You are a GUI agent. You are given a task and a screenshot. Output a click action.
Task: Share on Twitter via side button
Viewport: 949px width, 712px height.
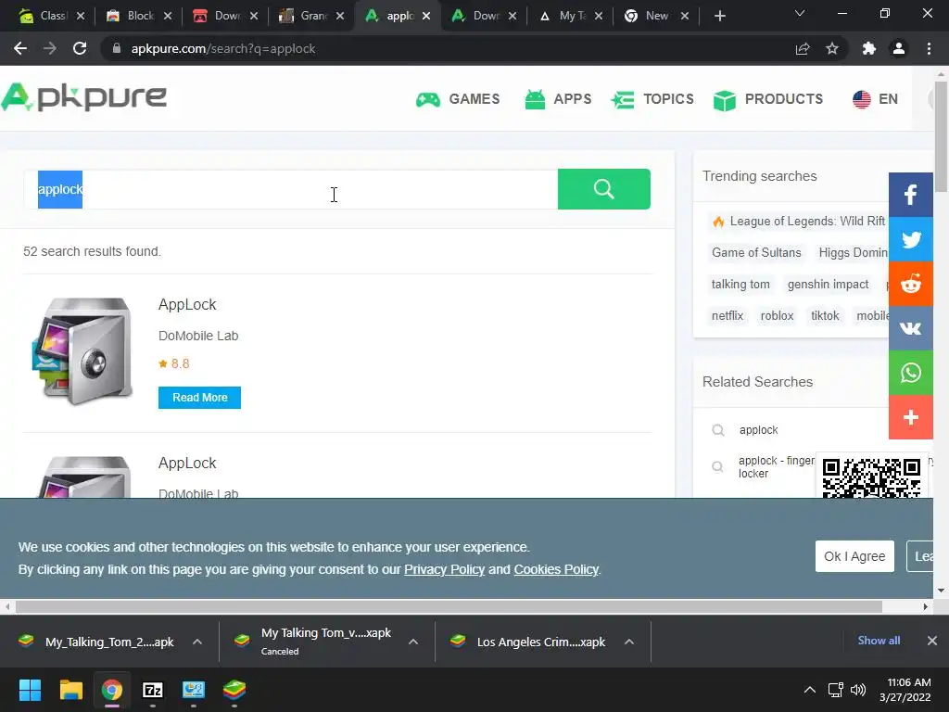[911, 240]
